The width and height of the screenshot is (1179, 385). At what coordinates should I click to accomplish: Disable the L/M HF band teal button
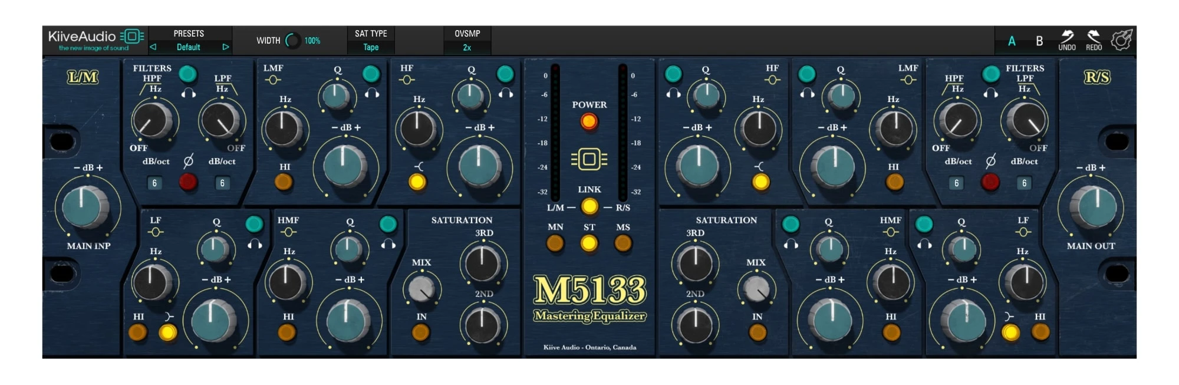coord(505,74)
